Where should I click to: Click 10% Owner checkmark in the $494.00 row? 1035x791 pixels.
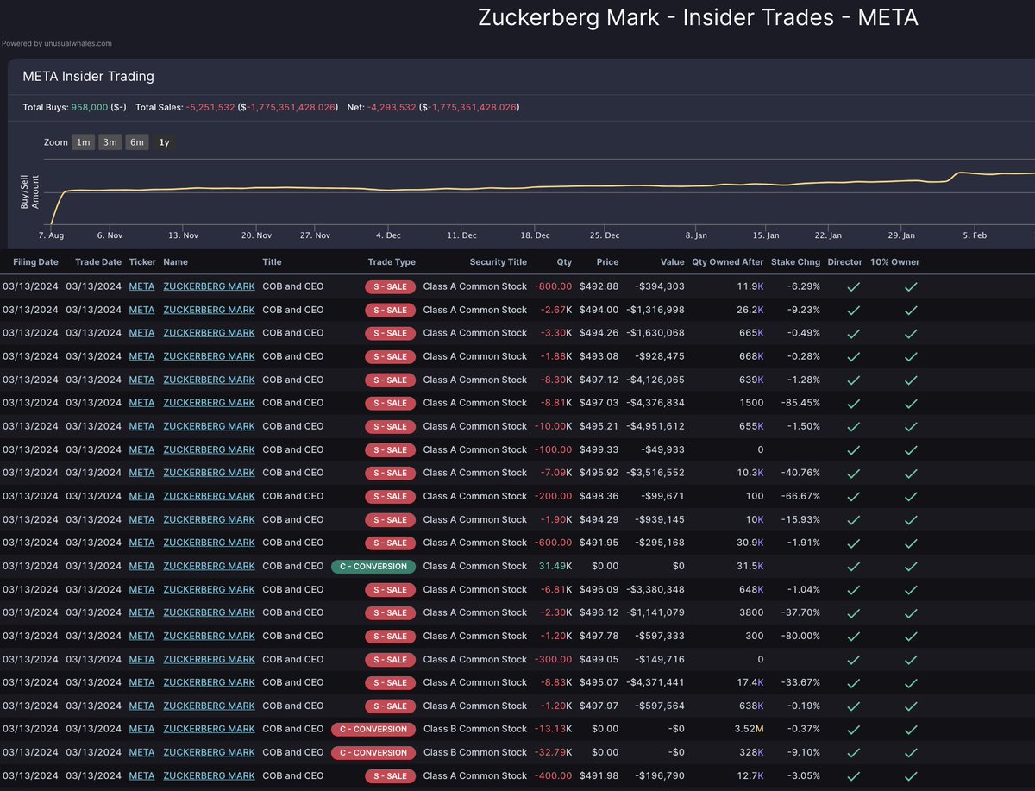click(x=911, y=310)
